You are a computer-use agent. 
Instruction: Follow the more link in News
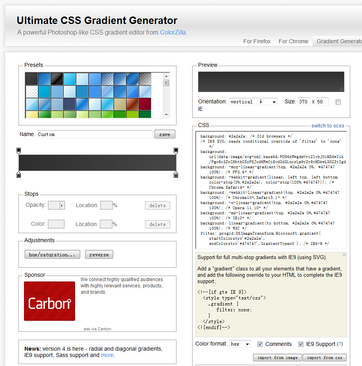click(107, 355)
